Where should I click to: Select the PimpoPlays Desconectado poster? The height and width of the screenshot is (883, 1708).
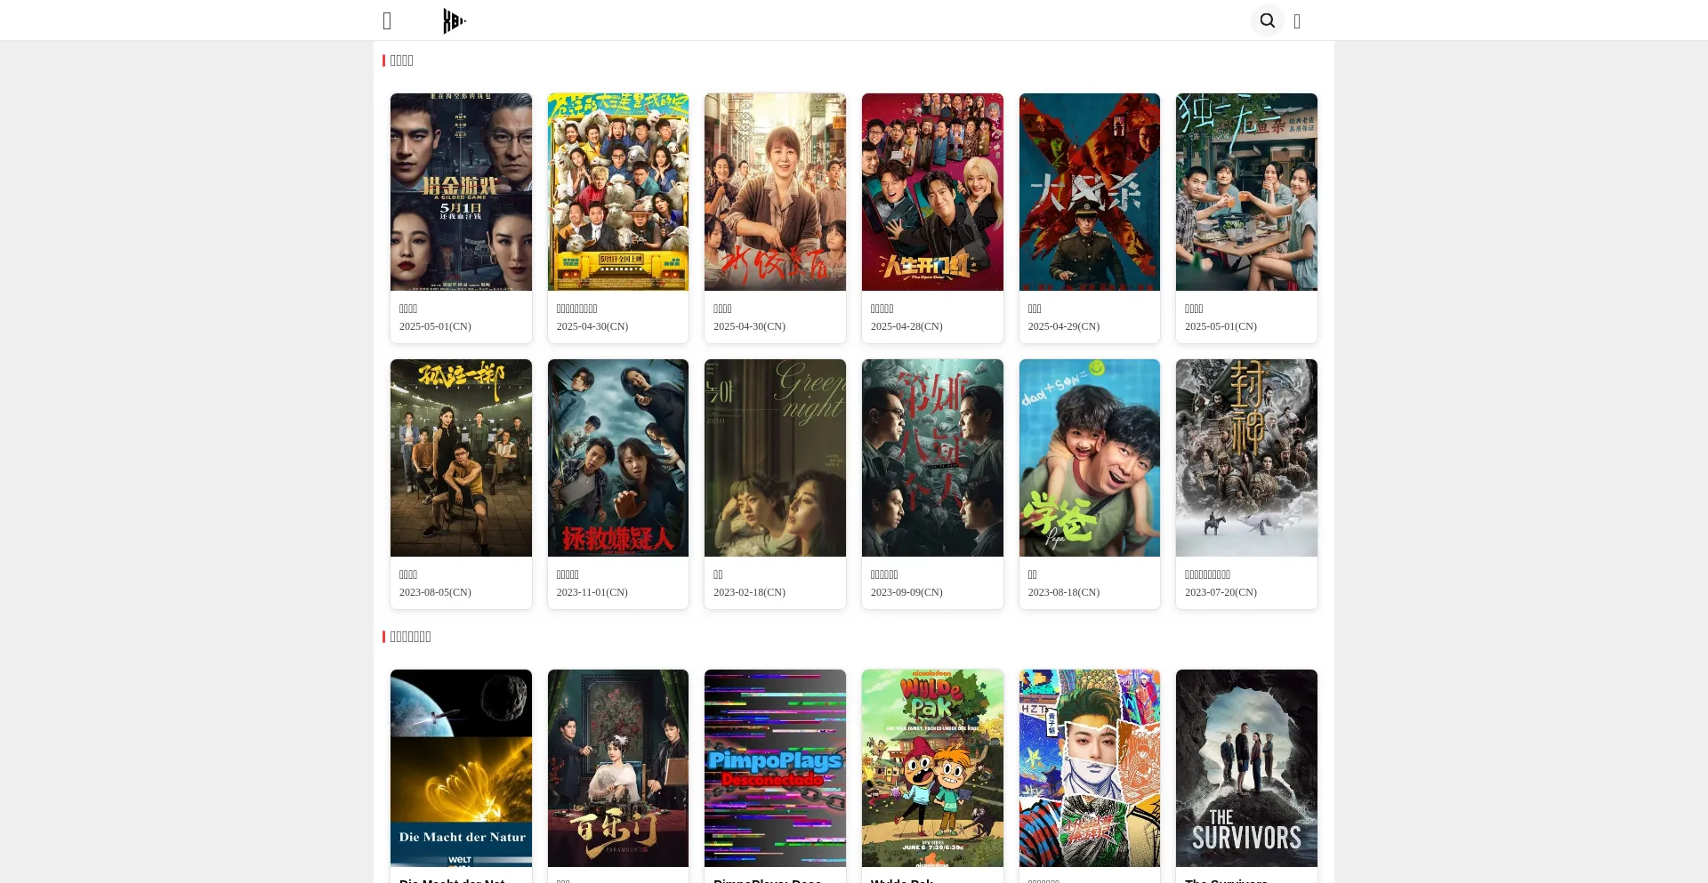click(775, 767)
